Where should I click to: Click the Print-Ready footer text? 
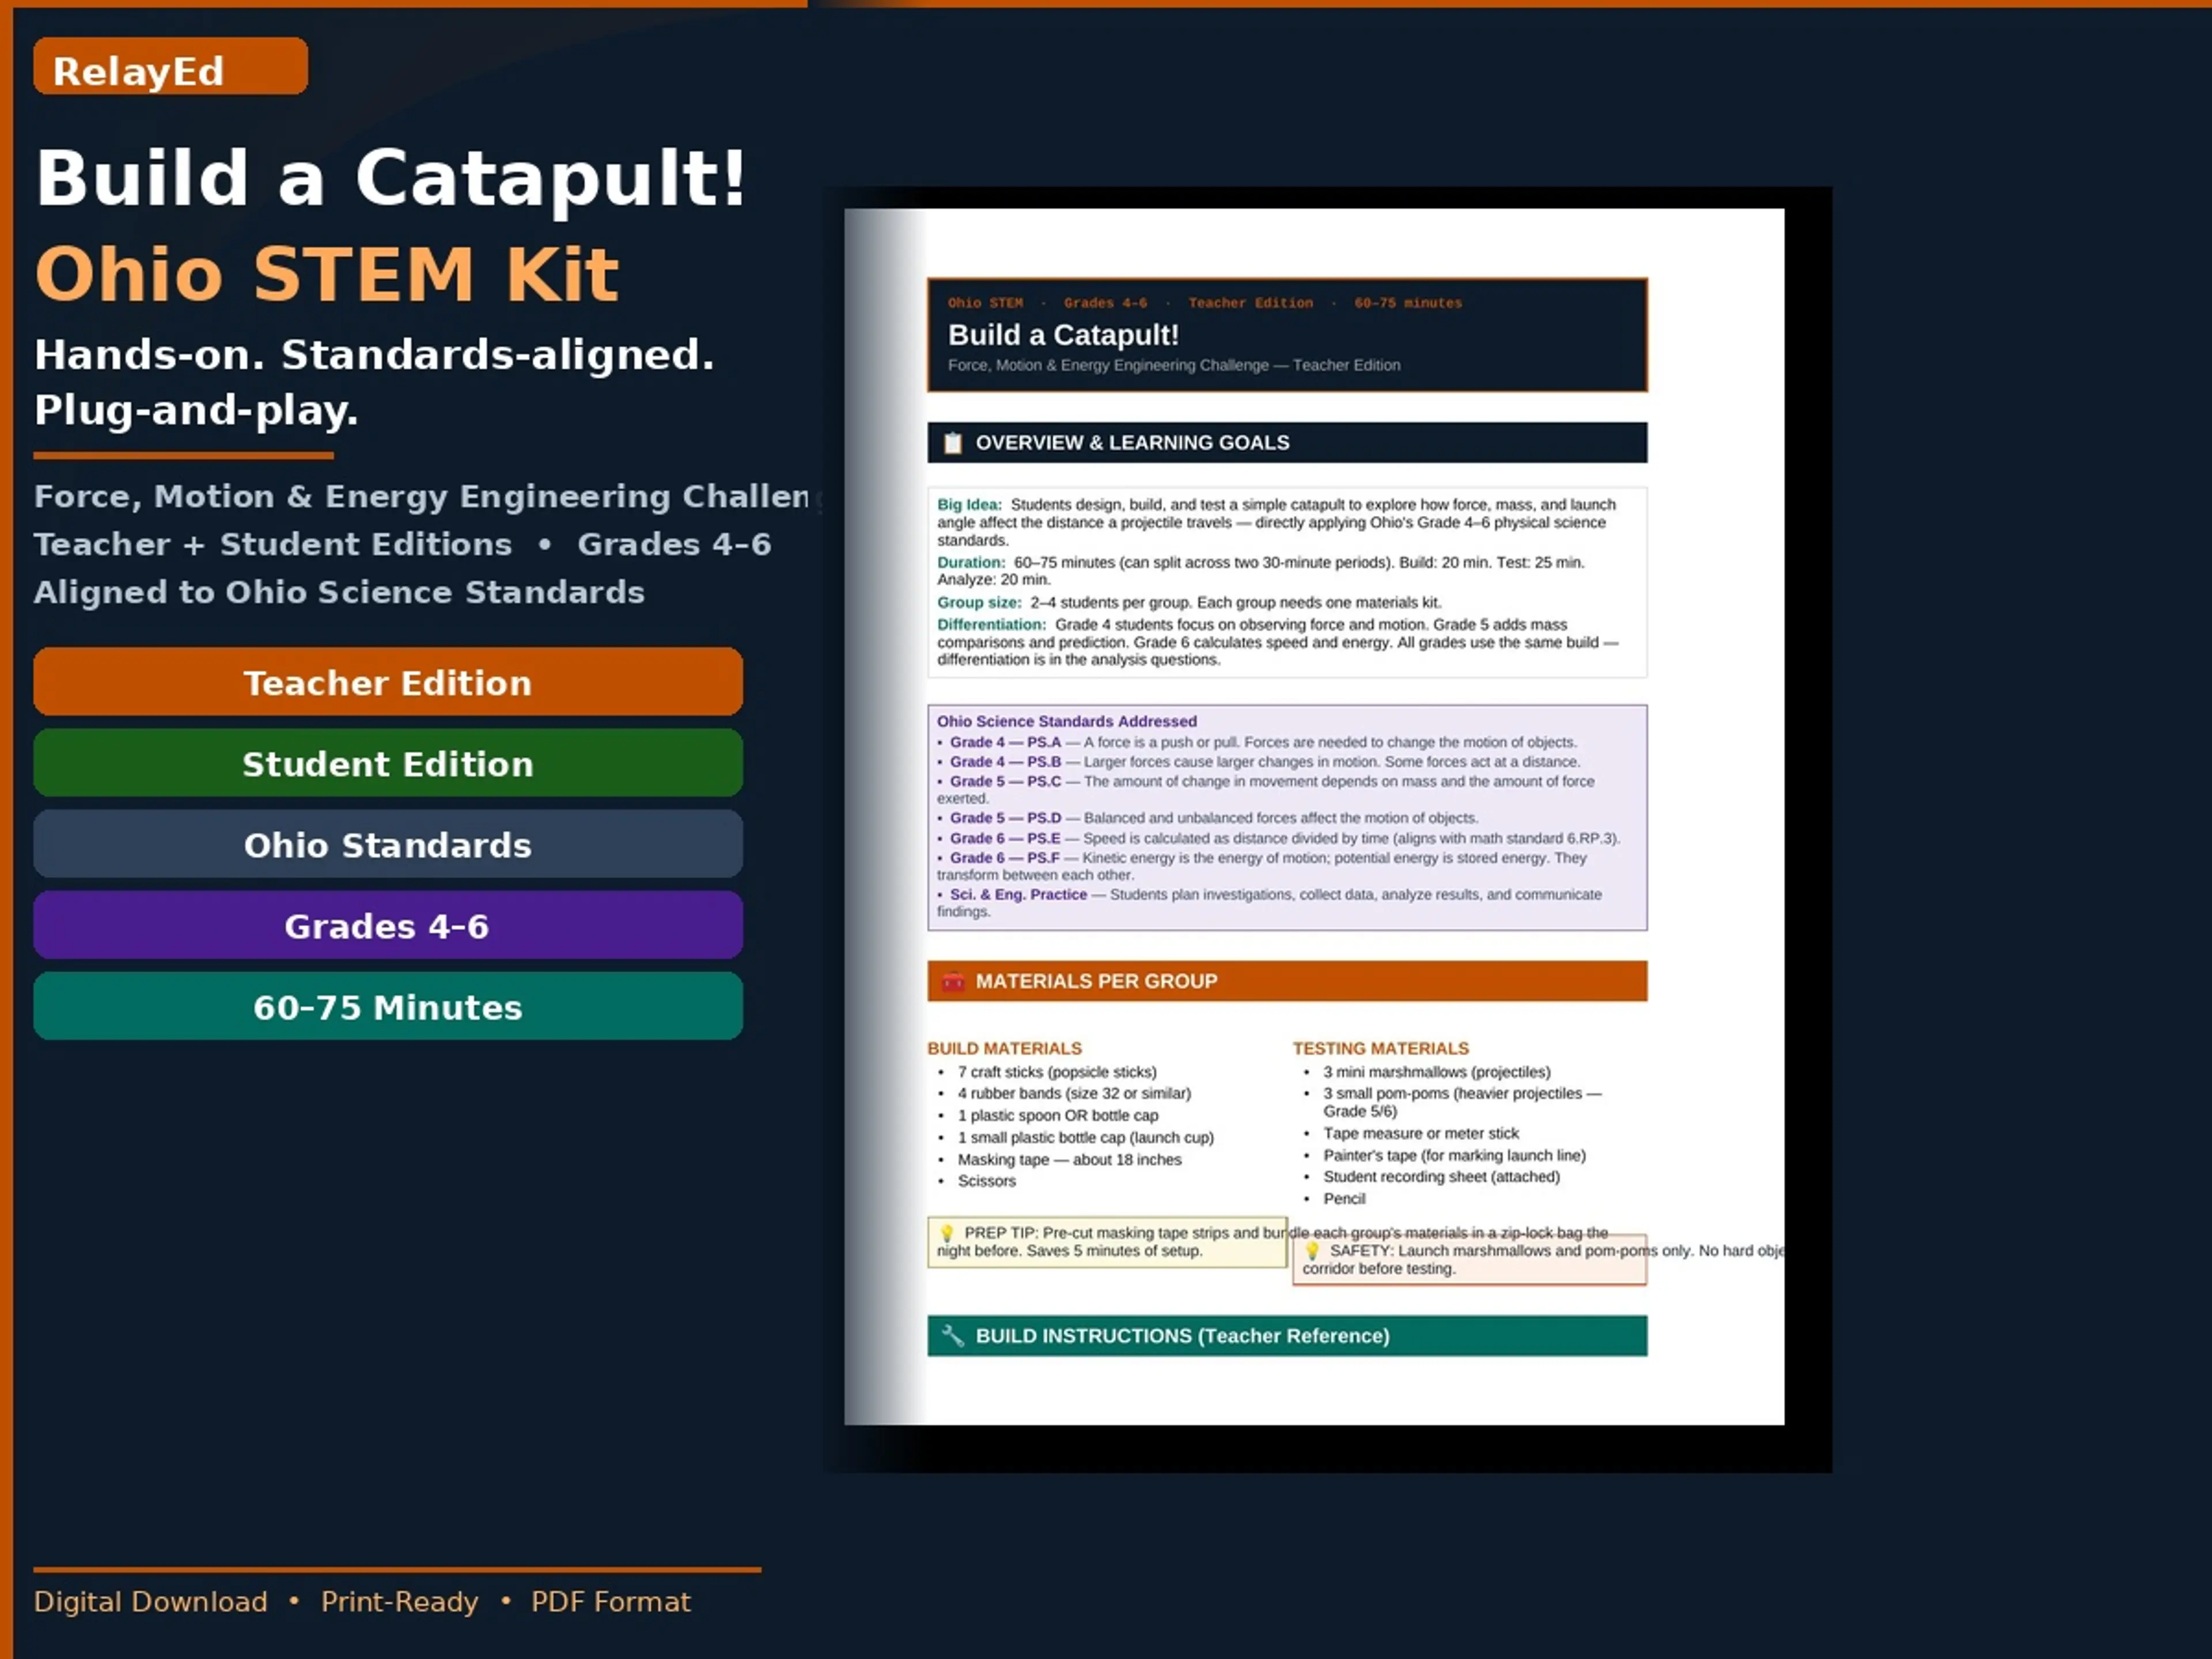(x=399, y=1601)
